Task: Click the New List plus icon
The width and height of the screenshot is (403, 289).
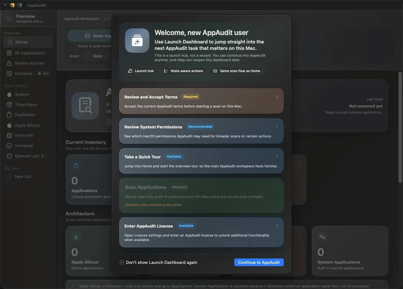Action: (9, 177)
